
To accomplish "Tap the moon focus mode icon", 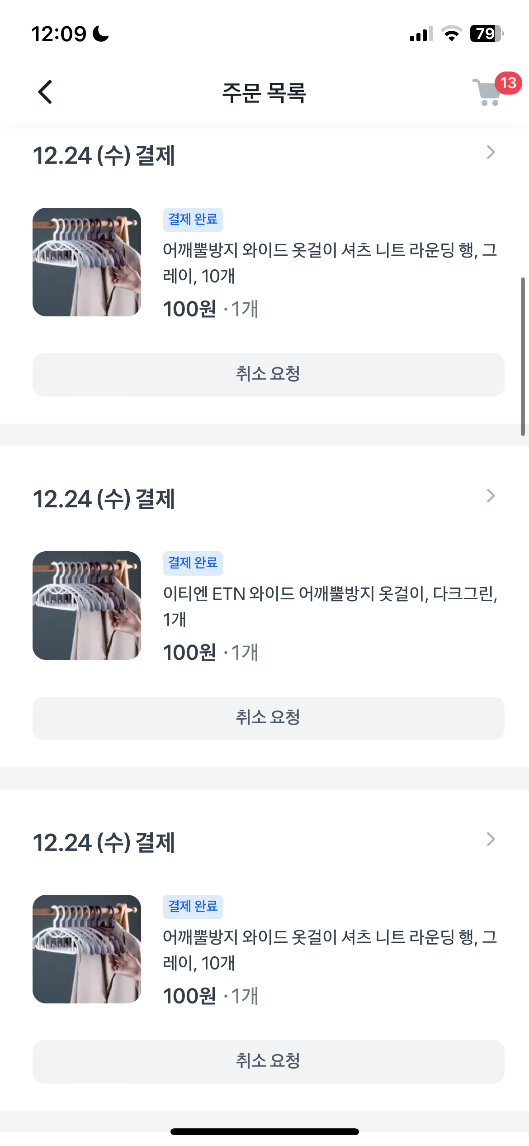I will tap(100, 33).
